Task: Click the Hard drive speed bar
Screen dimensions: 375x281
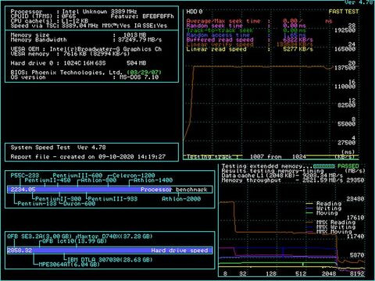Action: [109, 251]
